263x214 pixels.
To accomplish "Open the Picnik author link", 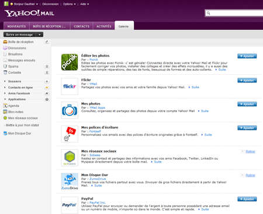I will 94,60.
